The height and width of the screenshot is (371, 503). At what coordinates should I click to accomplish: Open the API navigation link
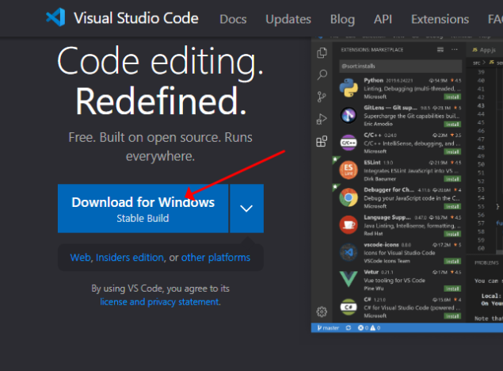pyautogui.click(x=383, y=19)
